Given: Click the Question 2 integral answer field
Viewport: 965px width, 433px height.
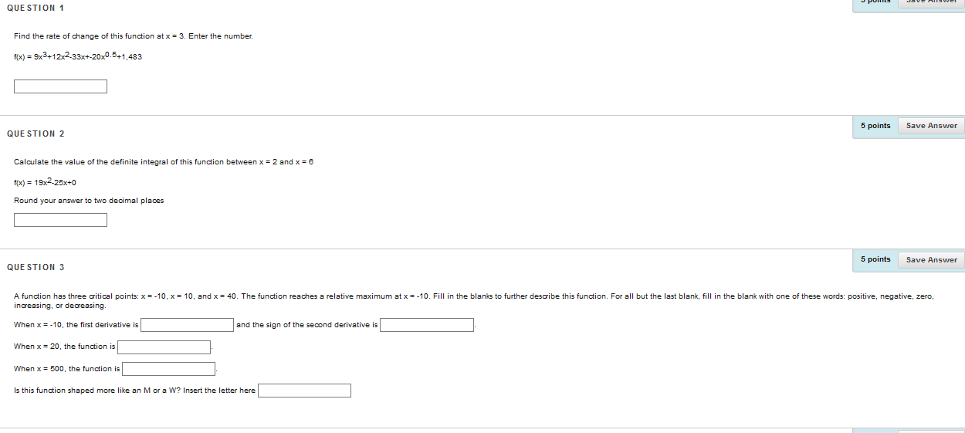Looking at the screenshot, I should [60, 220].
